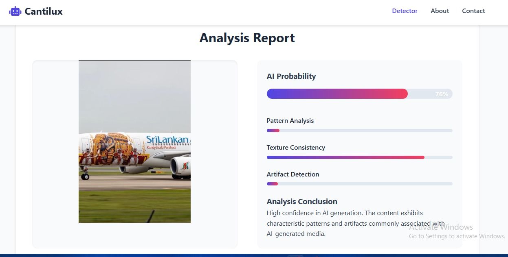
Task: Click the Cantilux robot logo icon
Action: coord(15,11)
